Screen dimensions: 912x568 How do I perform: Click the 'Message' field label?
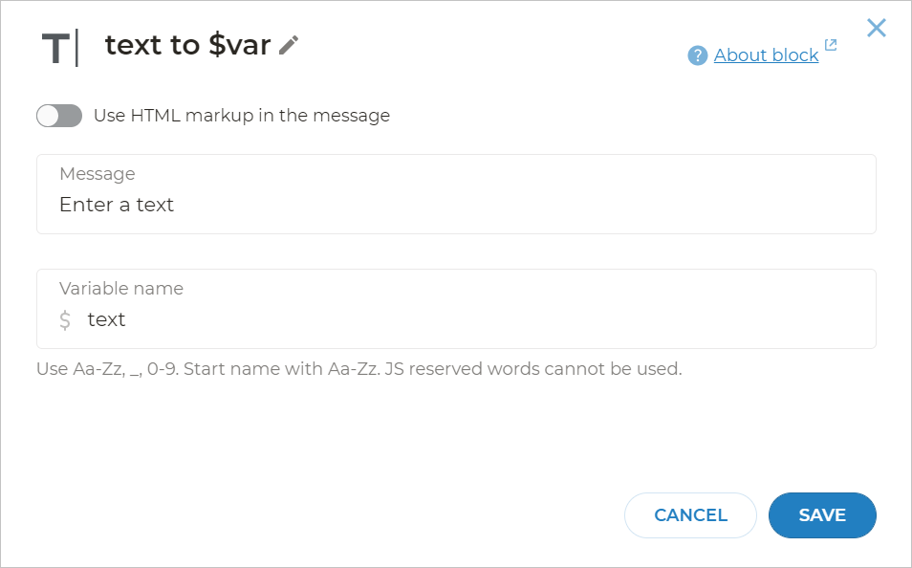pyautogui.click(x=97, y=174)
